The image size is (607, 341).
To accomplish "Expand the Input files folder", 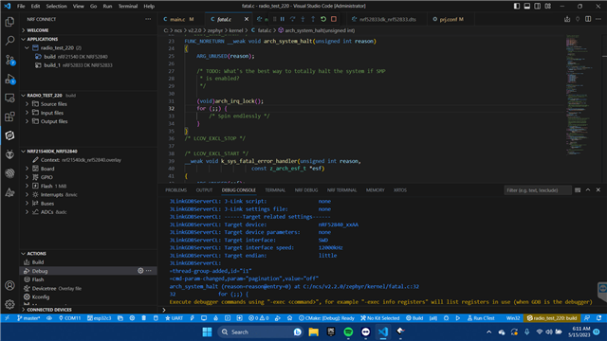I will pos(27,113).
